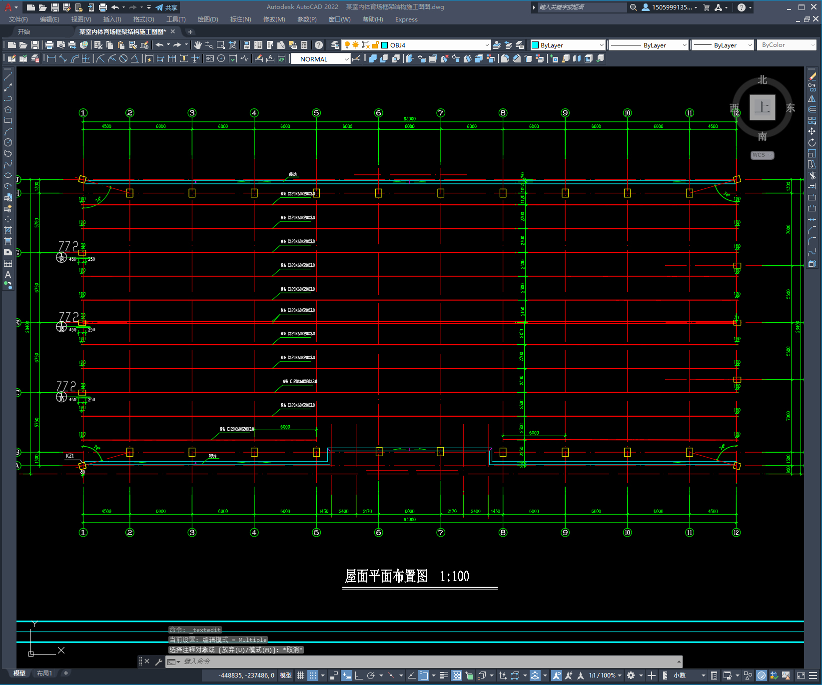This screenshot has width=822, height=685.
Task: Open the Express menu
Action: [x=406, y=19]
